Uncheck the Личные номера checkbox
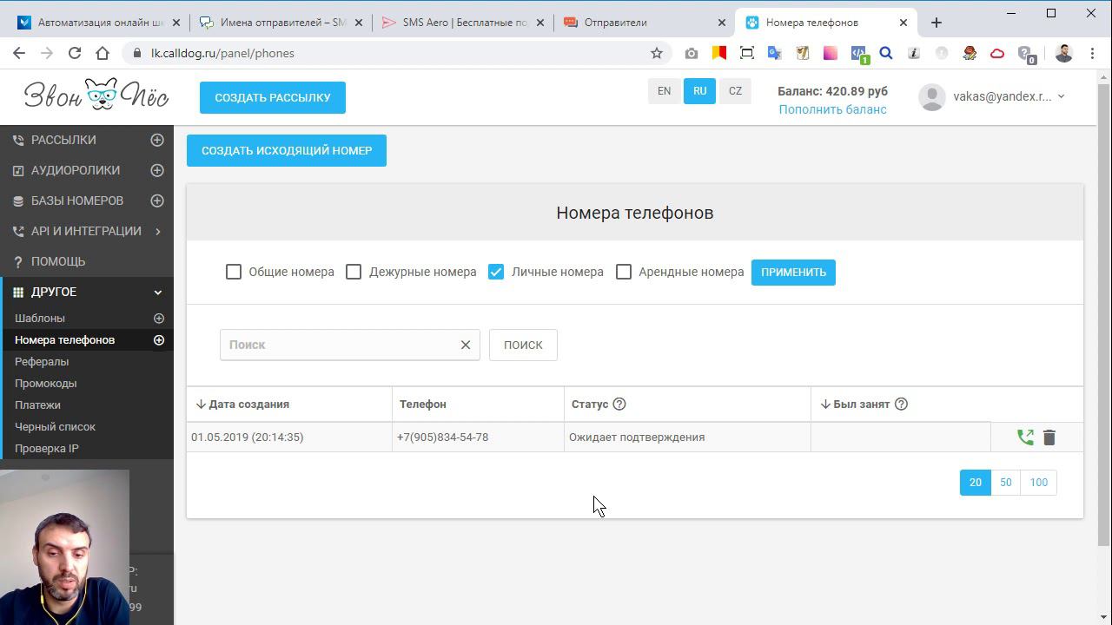The height and width of the screenshot is (625, 1112). click(496, 272)
